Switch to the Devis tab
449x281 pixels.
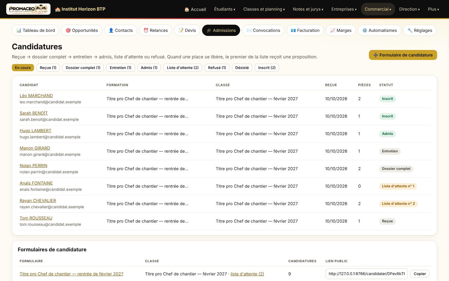coord(187,30)
